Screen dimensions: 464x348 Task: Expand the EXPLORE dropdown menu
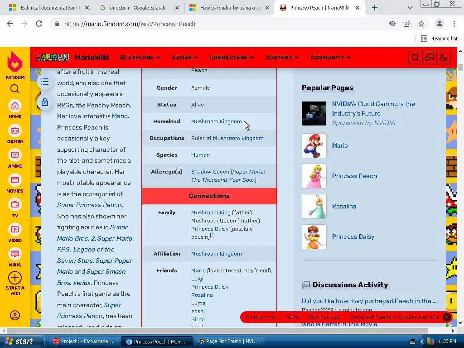point(140,58)
